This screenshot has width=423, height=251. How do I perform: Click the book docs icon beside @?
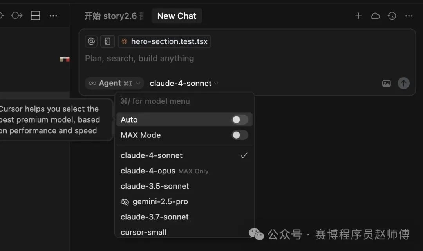click(107, 41)
